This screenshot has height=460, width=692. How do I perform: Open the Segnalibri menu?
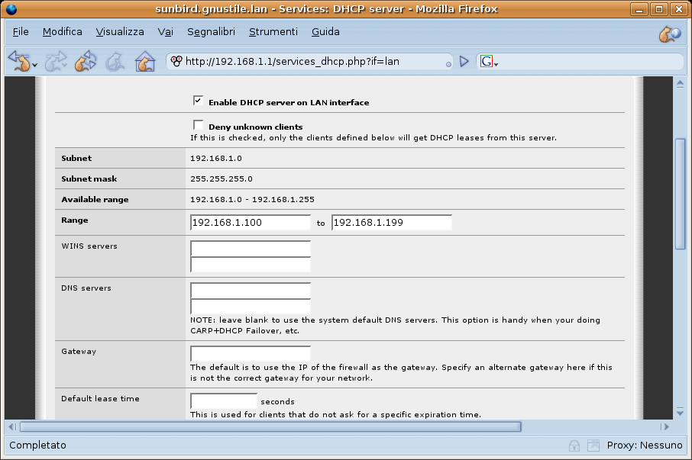pyautogui.click(x=211, y=32)
